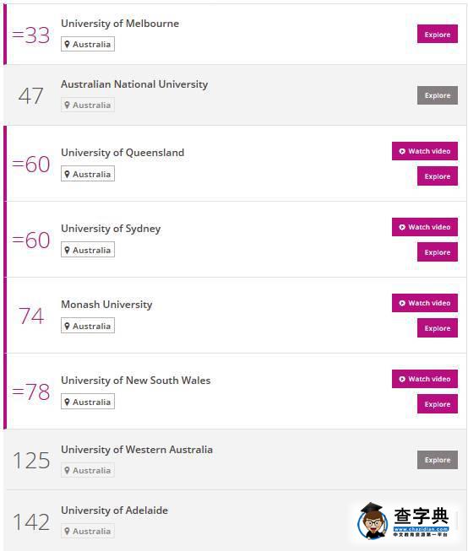Click Australia location tag under Monash University

[88, 326]
